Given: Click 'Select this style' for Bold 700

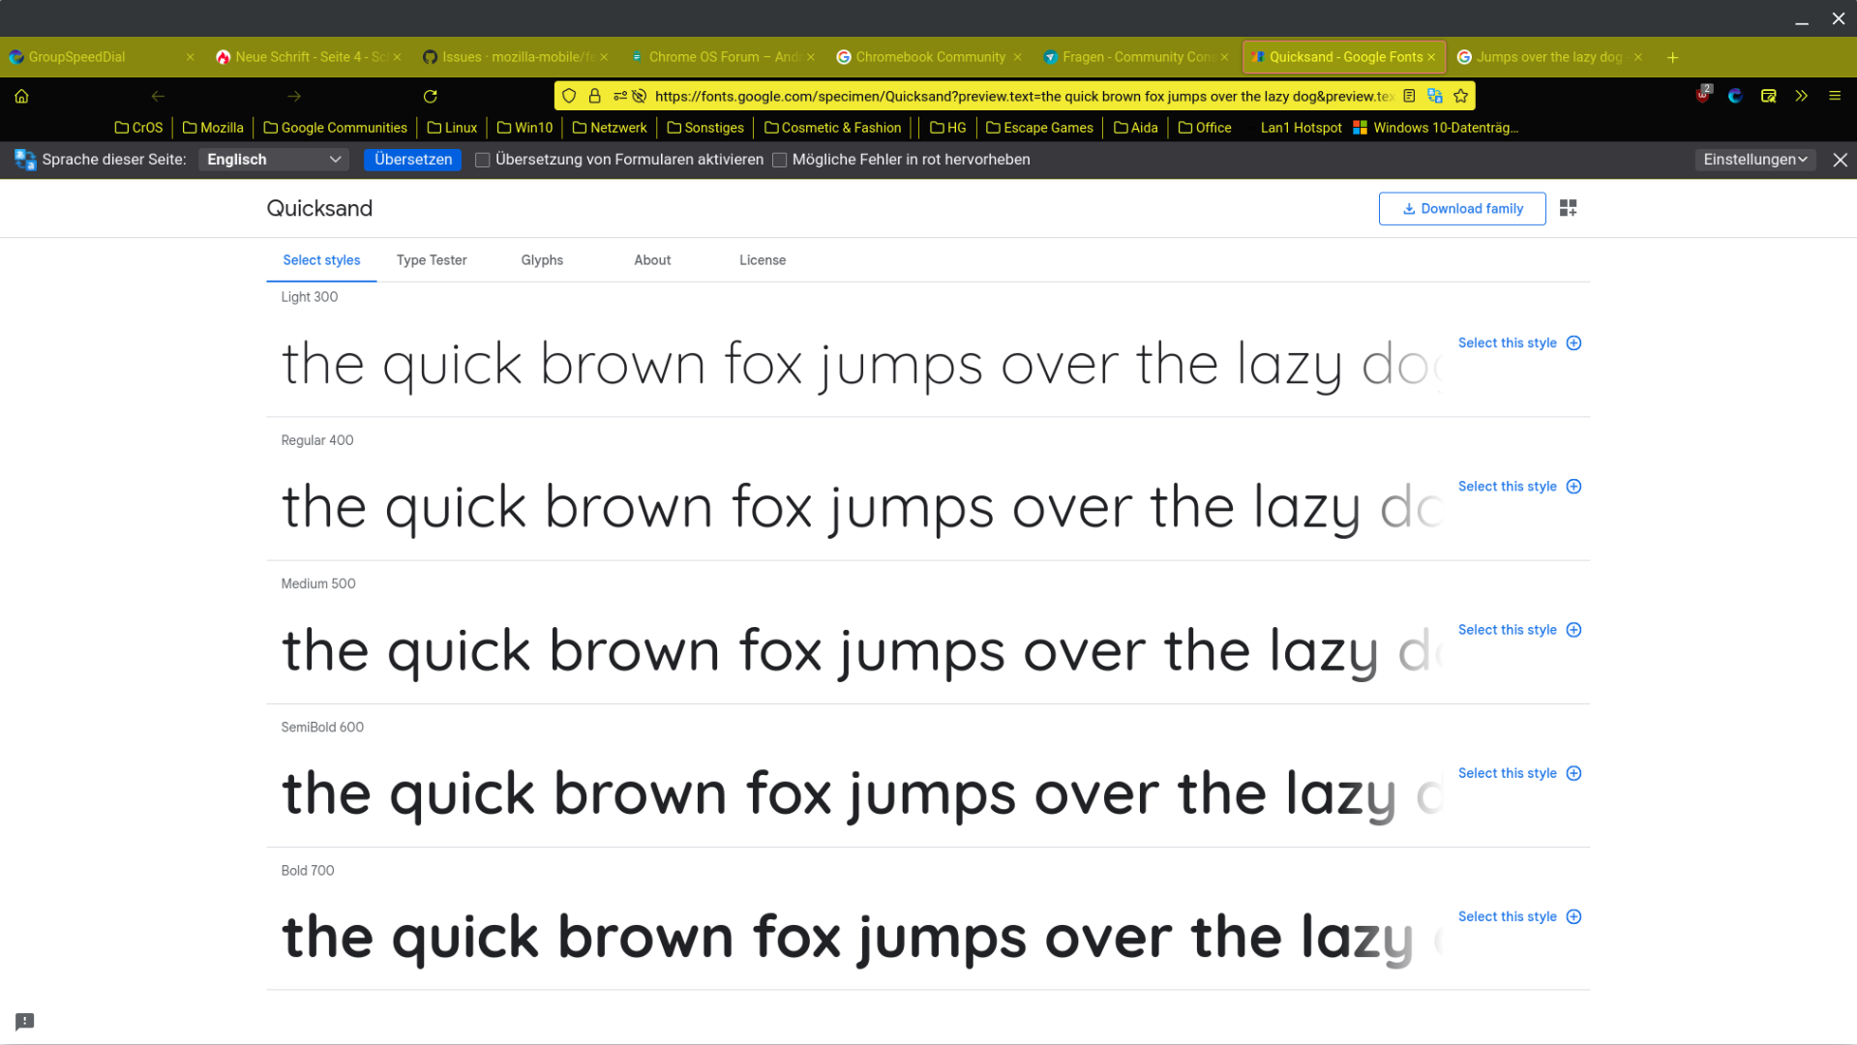Looking at the screenshot, I should 1508,916.
